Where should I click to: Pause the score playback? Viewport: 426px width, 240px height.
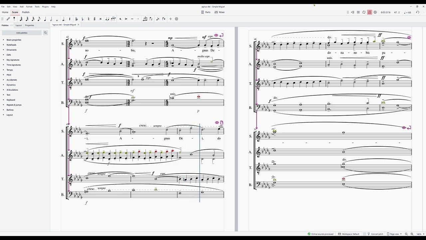coord(358,12)
